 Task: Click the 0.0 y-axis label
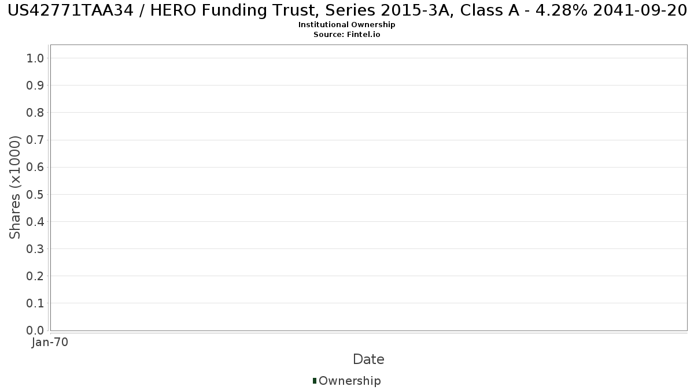(35, 330)
